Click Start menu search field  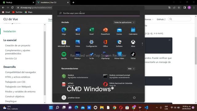98,13
